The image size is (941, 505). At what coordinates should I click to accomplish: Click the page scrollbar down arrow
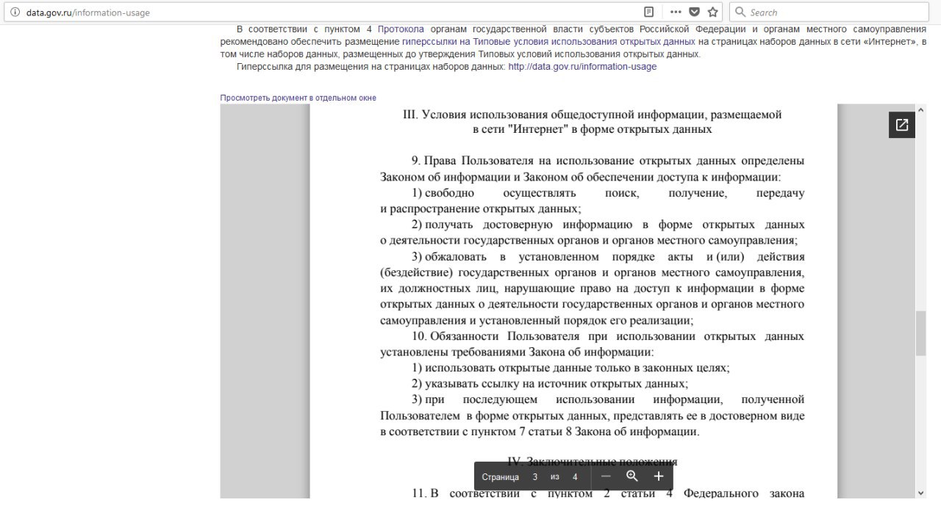pos(921,493)
